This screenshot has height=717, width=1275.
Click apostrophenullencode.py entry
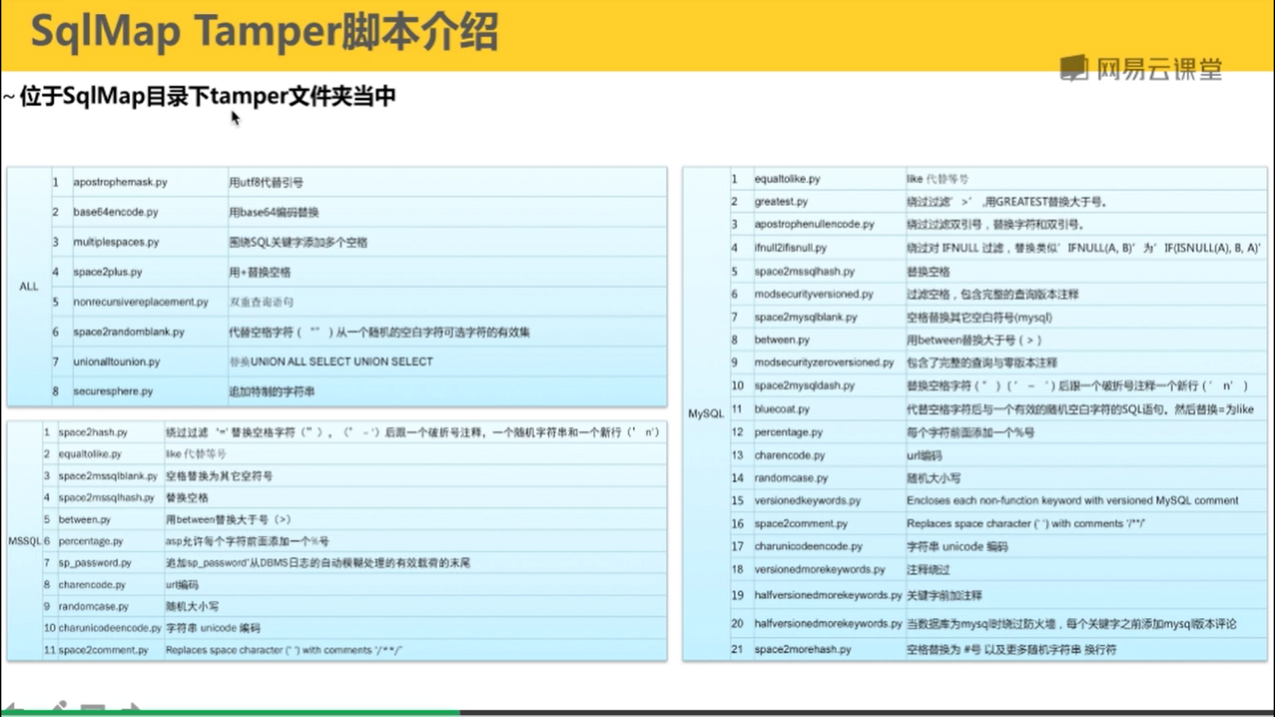(x=814, y=224)
